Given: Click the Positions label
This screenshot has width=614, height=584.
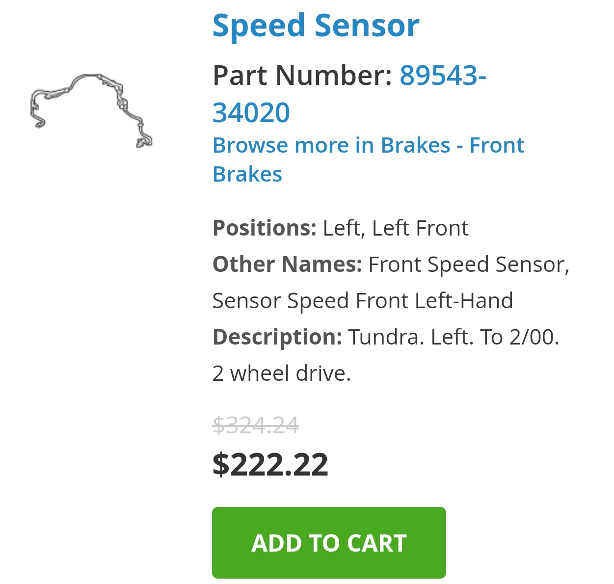Looking at the screenshot, I should [x=265, y=228].
